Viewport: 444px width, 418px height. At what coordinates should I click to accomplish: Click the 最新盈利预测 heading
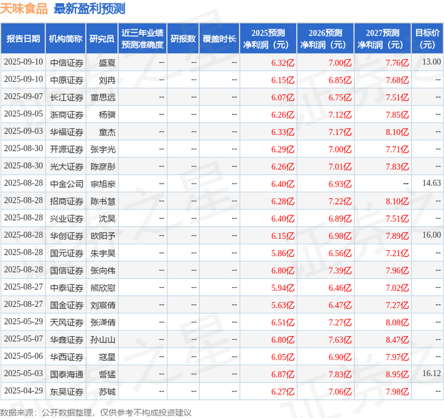point(89,9)
